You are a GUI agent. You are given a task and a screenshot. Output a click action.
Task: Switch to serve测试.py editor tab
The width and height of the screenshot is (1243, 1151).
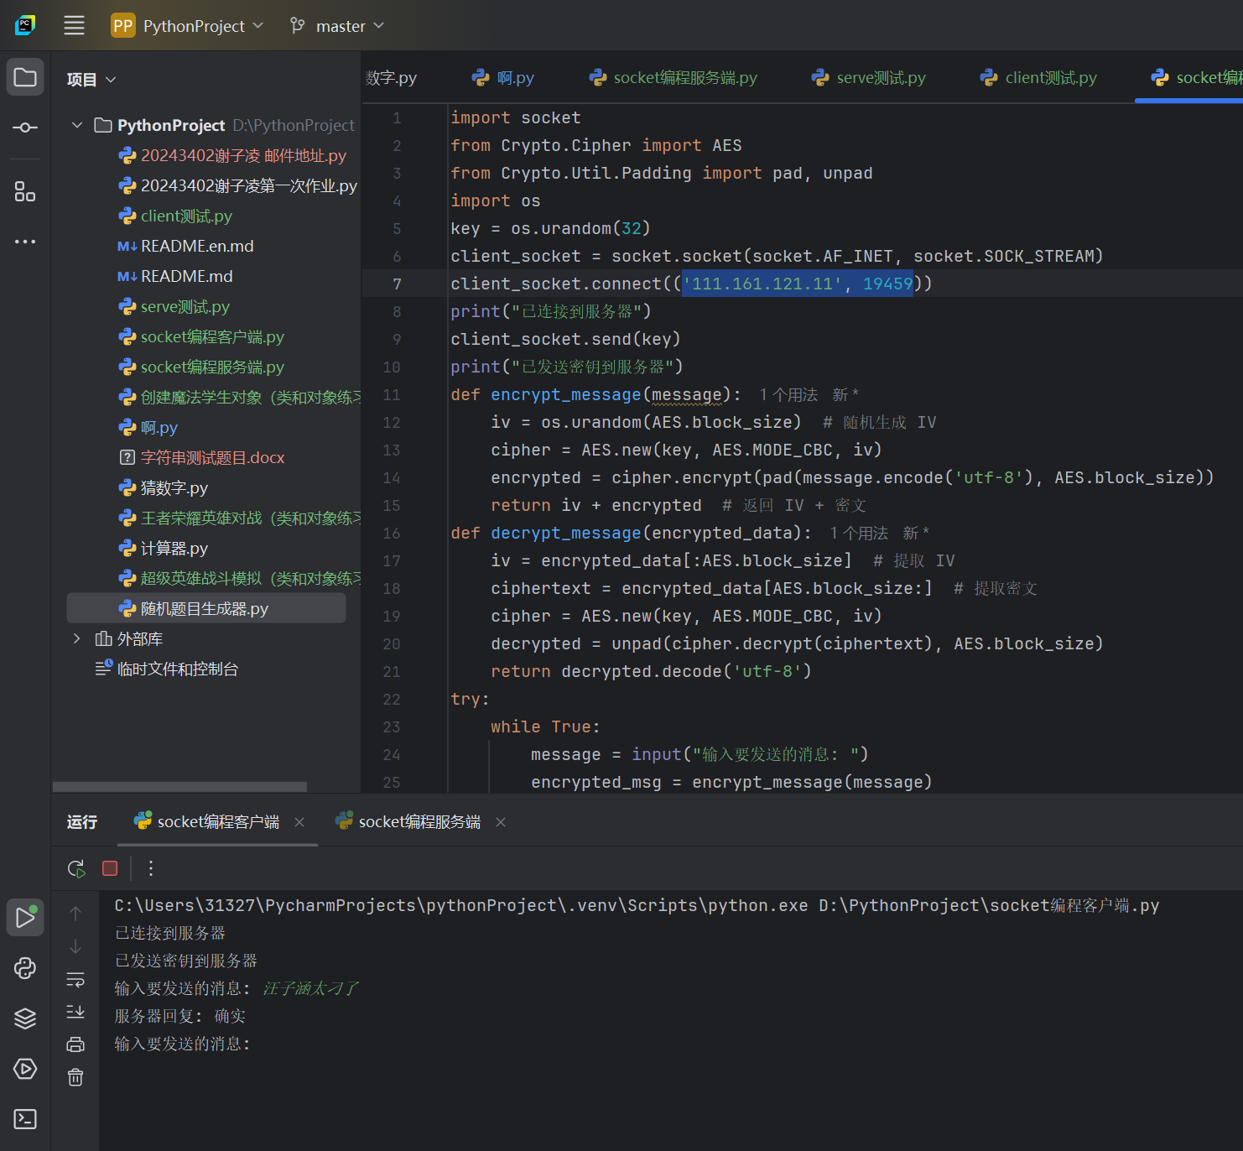pyautogui.click(x=869, y=77)
